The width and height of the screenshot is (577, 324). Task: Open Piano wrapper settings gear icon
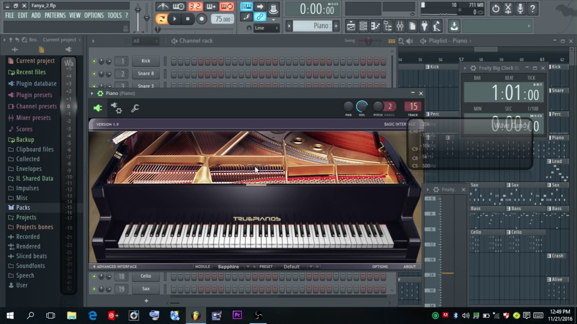[x=116, y=108]
